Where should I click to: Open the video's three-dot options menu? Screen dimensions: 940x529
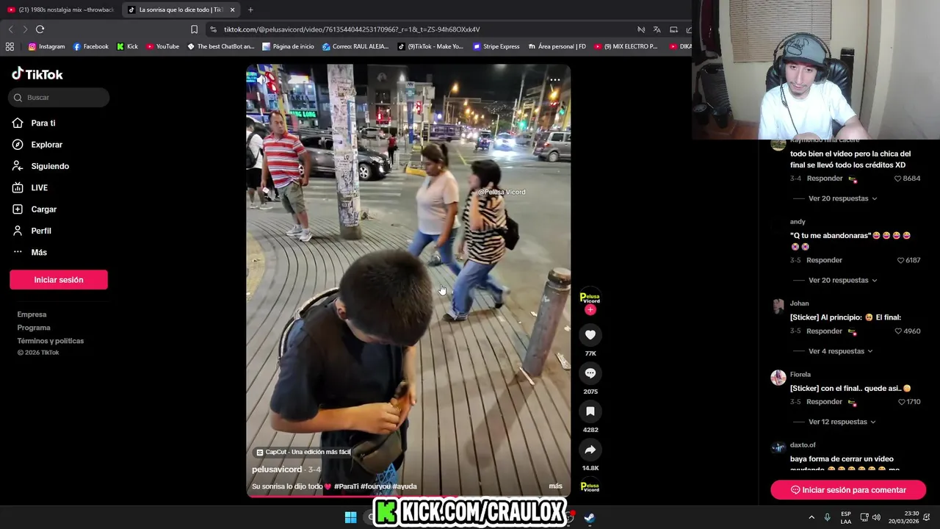tap(555, 79)
